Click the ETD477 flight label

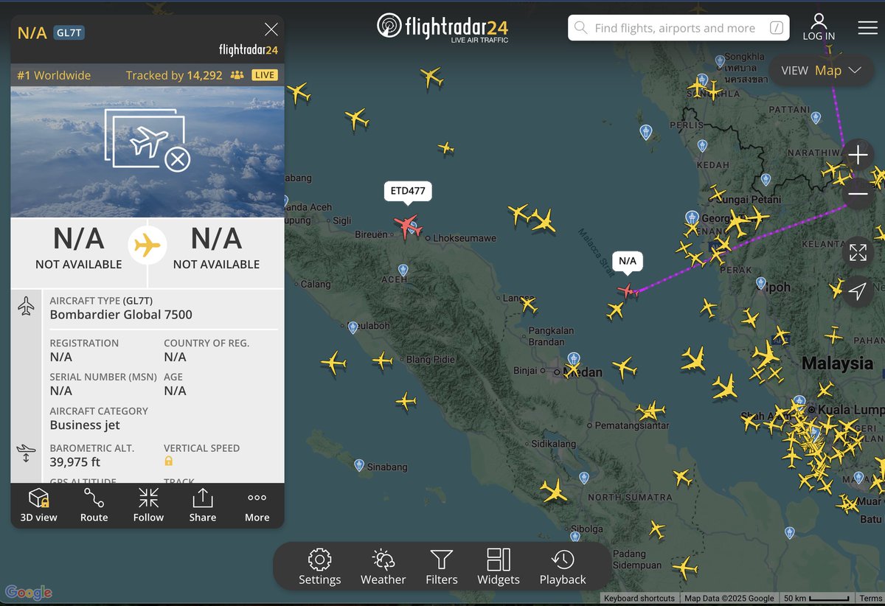pyautogui.click(x=408, y=191)
